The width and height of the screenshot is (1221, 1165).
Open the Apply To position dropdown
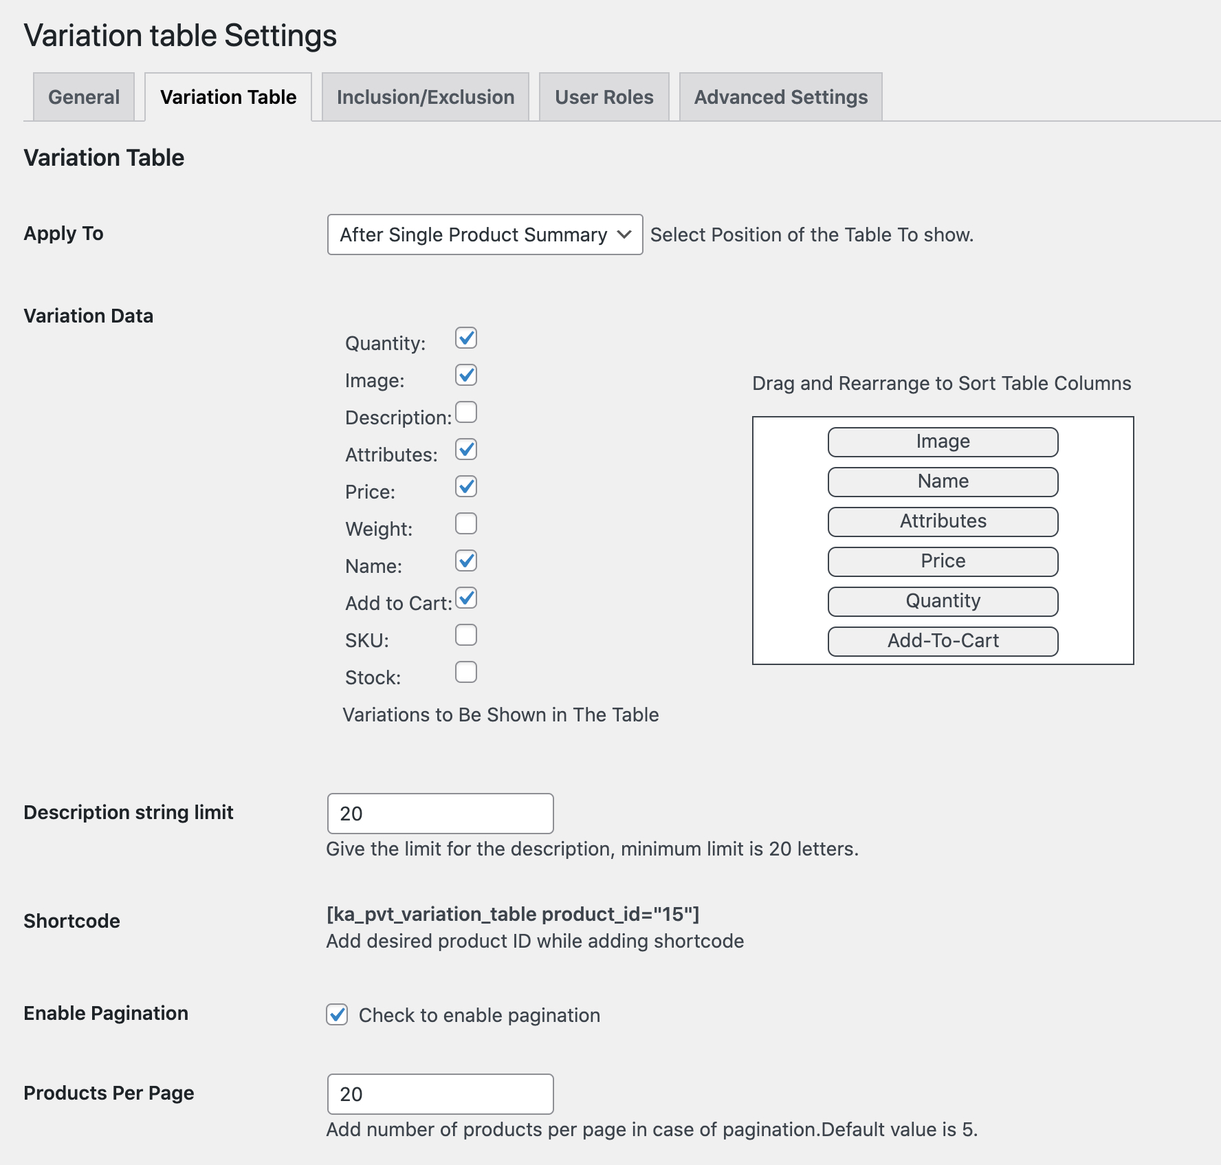click(484, 235)
